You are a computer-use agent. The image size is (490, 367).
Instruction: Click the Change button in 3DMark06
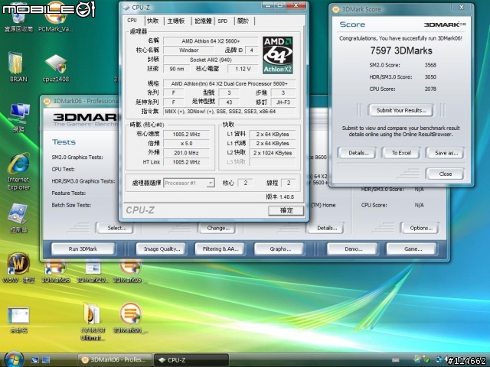(x=217, y=228)
